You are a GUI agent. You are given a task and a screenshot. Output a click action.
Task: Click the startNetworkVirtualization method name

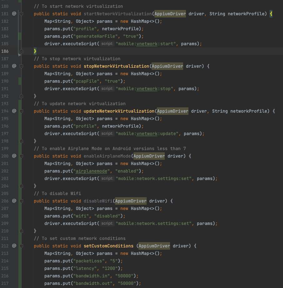[x=118, y=14]
